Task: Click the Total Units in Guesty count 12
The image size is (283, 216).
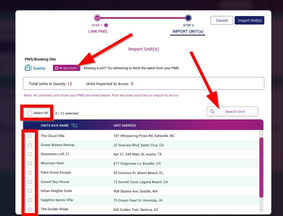Action: coord(69,84)
